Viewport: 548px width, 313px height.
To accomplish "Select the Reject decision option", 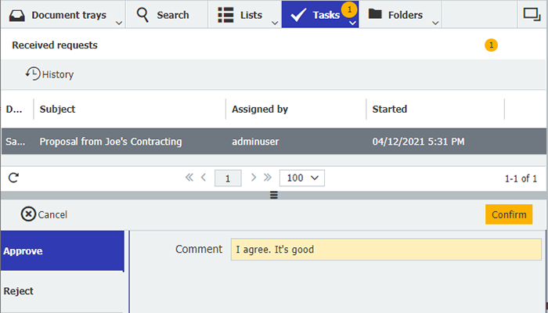I will click(62, 291).
